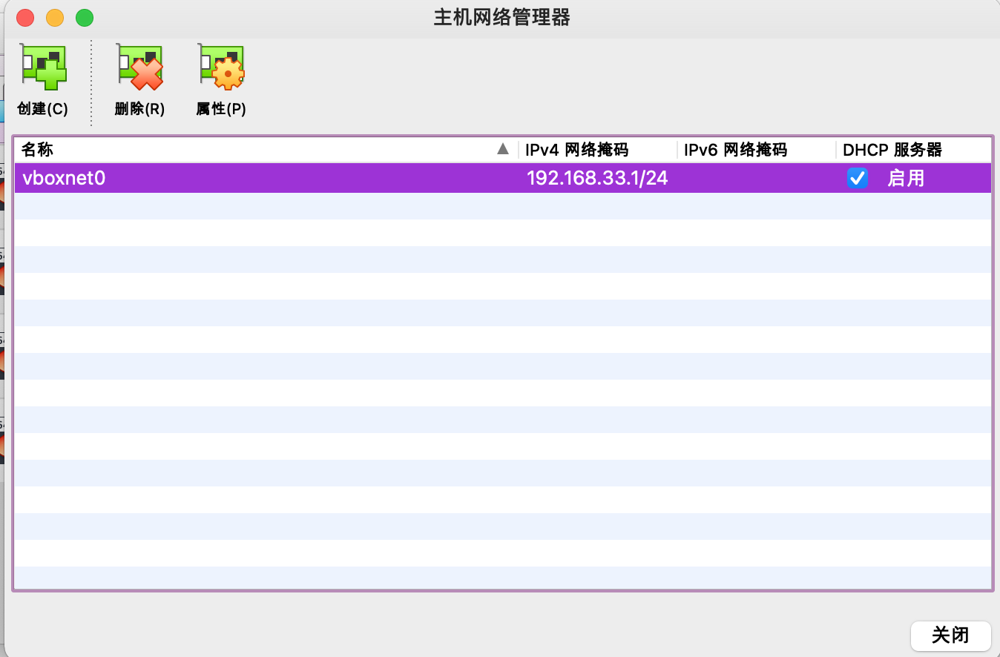Maximize the window with the green button
This screenshot has height=657, width=1000.
[x=85, y=18]
